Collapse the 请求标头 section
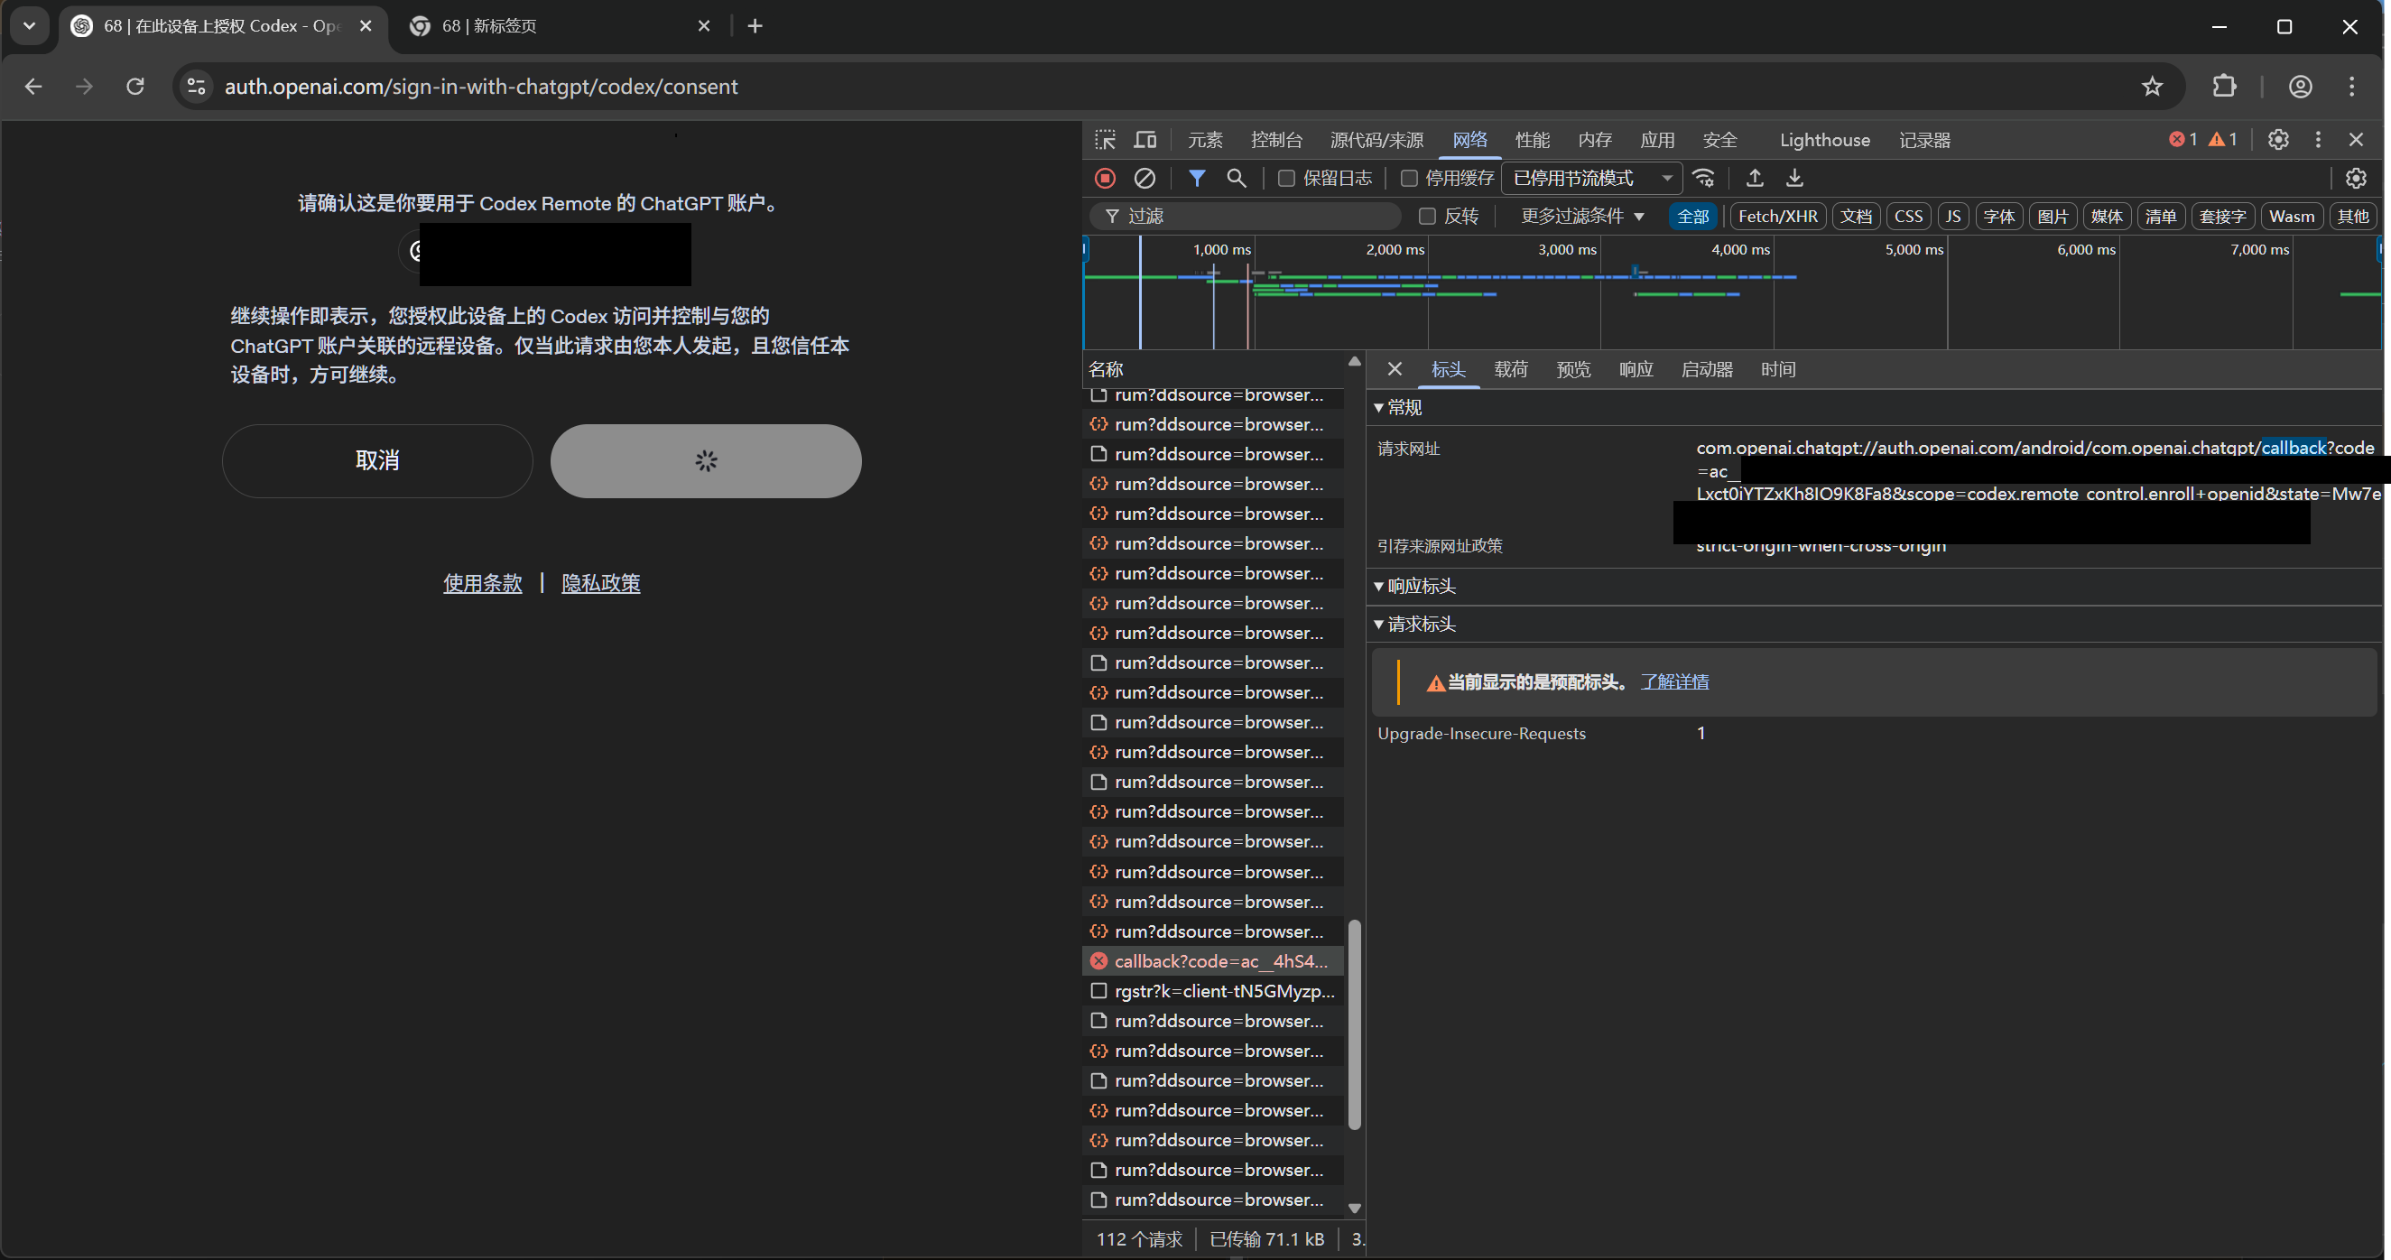2391x1260 pixels. [1414, 625]
